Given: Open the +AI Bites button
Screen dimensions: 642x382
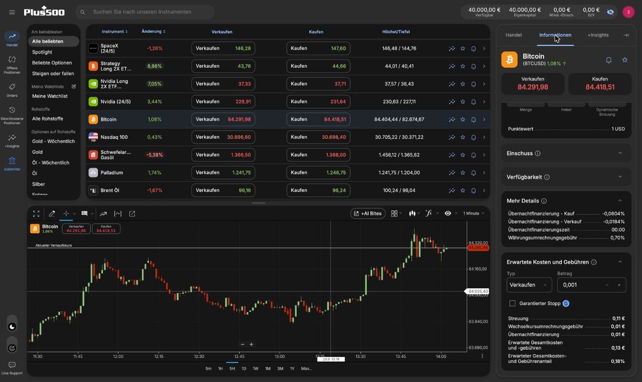Looking at the screenshot, I should click(368, 213).
